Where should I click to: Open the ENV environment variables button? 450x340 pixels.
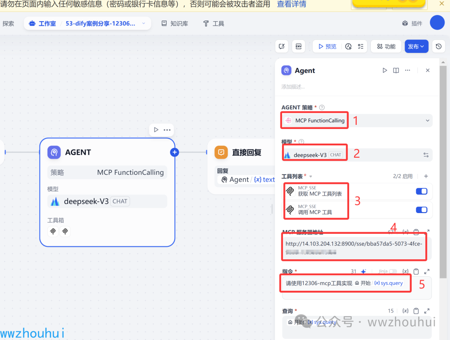[298, 47]
